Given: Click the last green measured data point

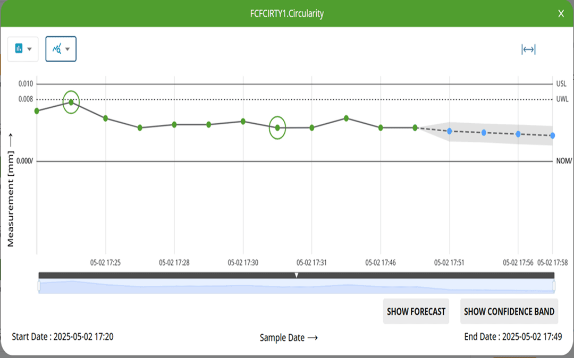Looking at the screenshot, I should click(415, 127).
